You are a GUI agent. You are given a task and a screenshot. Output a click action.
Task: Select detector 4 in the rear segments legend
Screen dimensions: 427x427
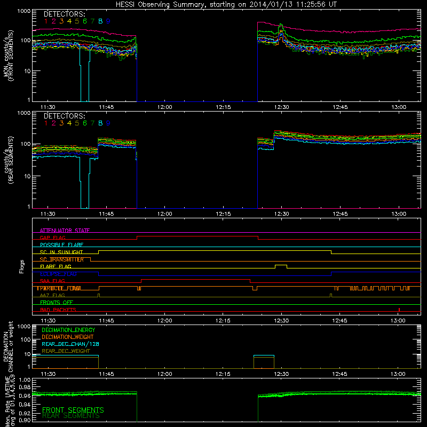[x=69, y=123]
